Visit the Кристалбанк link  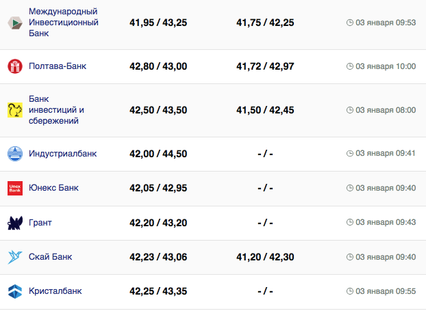[55, 291]
